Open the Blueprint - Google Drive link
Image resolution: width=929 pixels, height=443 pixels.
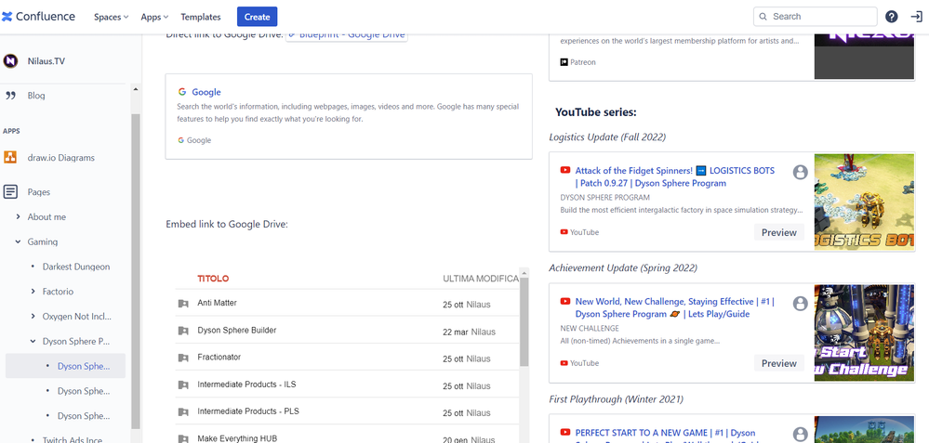point(347,35)
